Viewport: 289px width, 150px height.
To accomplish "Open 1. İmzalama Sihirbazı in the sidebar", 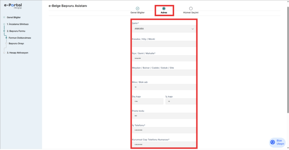I will click(18, 24).
